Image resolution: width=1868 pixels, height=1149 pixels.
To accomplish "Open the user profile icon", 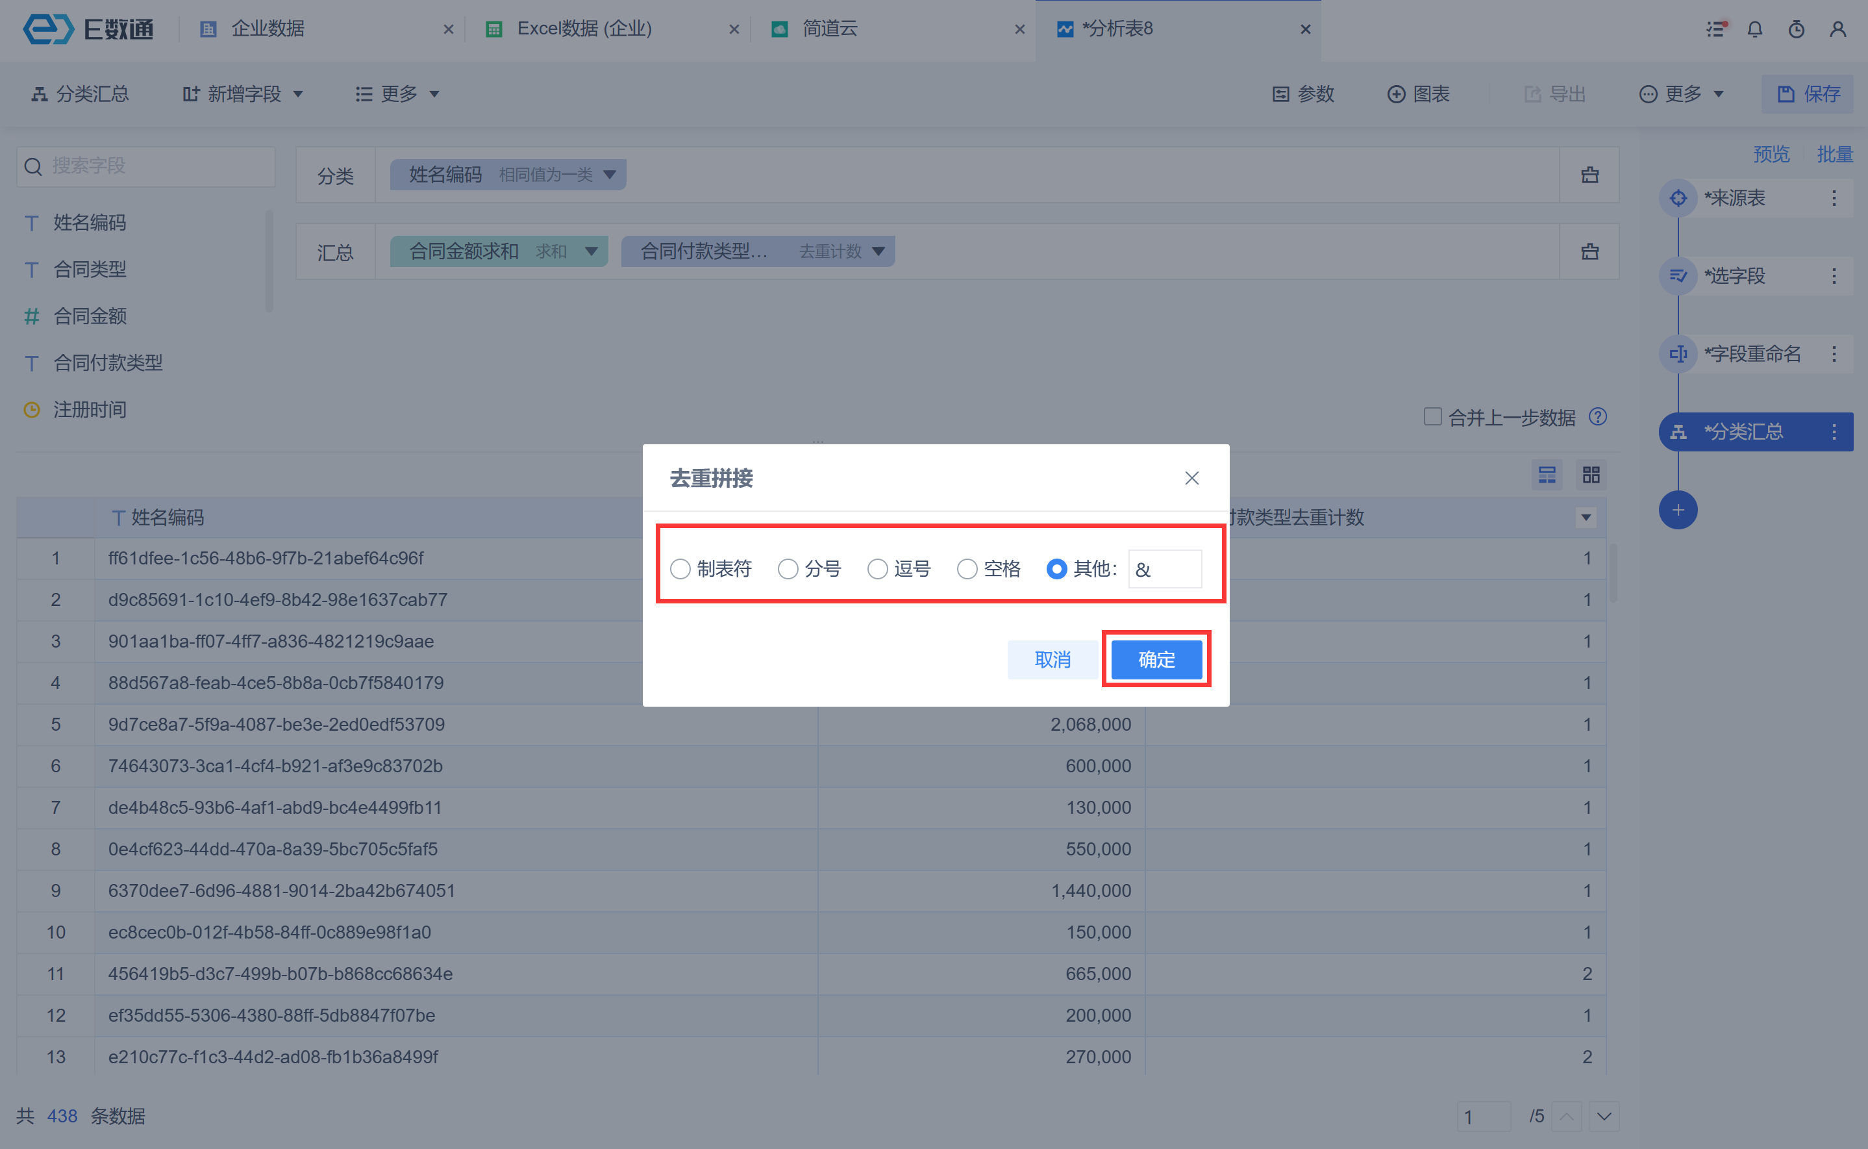I will (x=1837, y=29).
